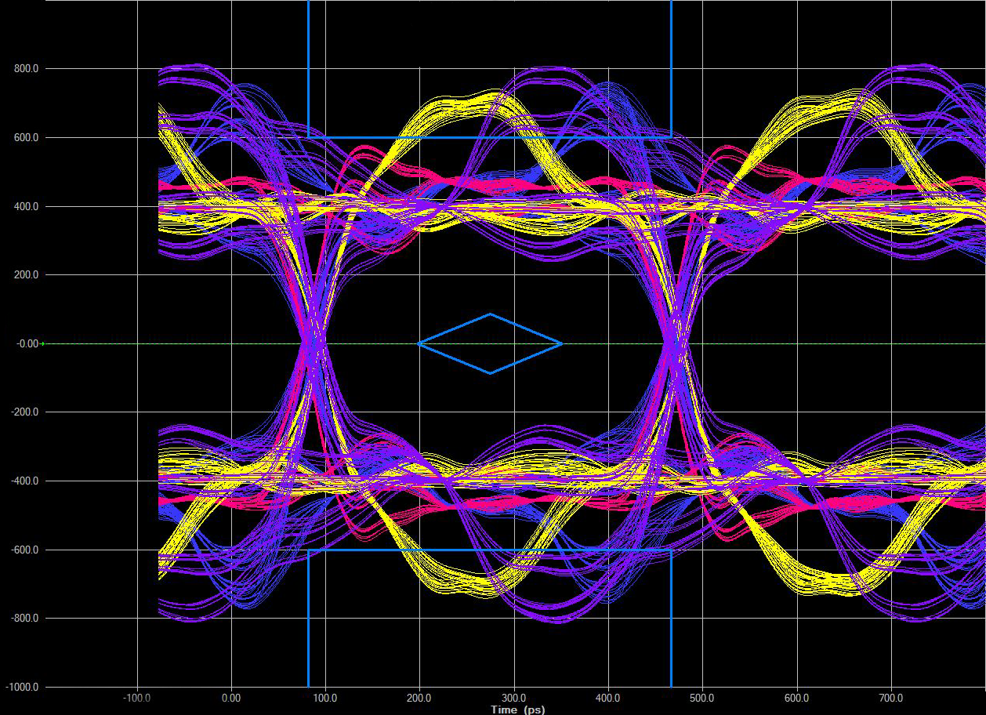Click the 400.0 voltage axis label
Image resolution: width=986 pixels, height=715 pixels.
pos(26,206)
